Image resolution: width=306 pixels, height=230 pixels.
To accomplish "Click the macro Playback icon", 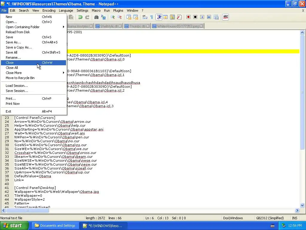I will click(x=202, y=17).
